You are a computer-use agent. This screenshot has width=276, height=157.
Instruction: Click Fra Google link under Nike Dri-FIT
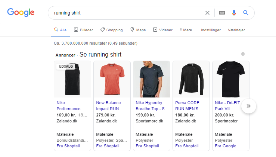tap(226, 146)
